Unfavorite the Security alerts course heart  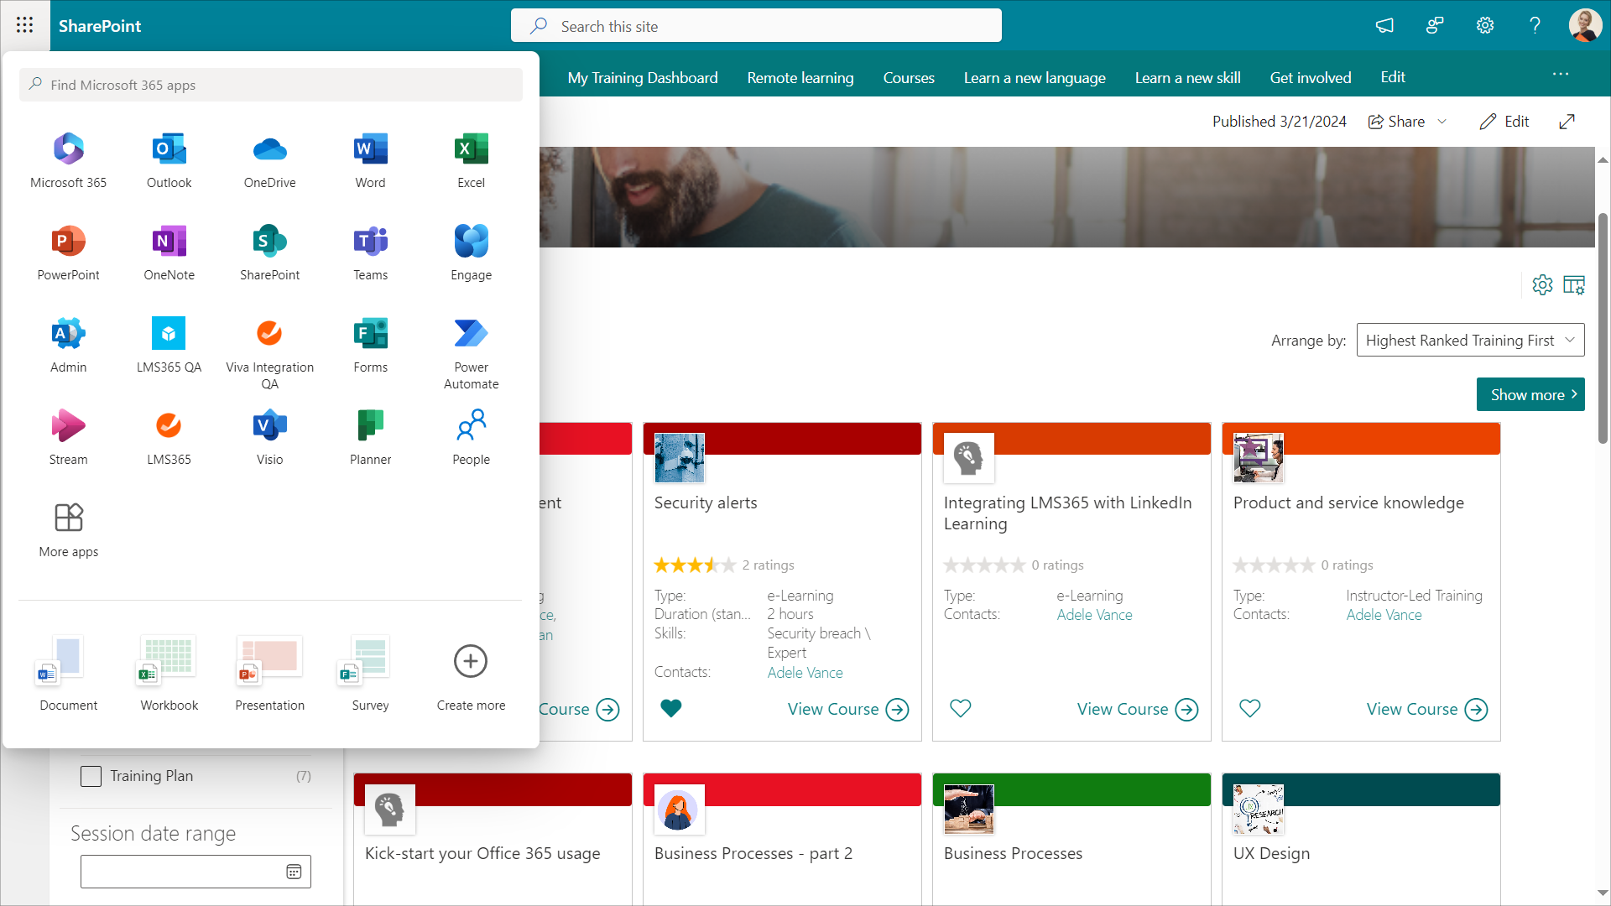pyautogui.click(x=671, y=709)
